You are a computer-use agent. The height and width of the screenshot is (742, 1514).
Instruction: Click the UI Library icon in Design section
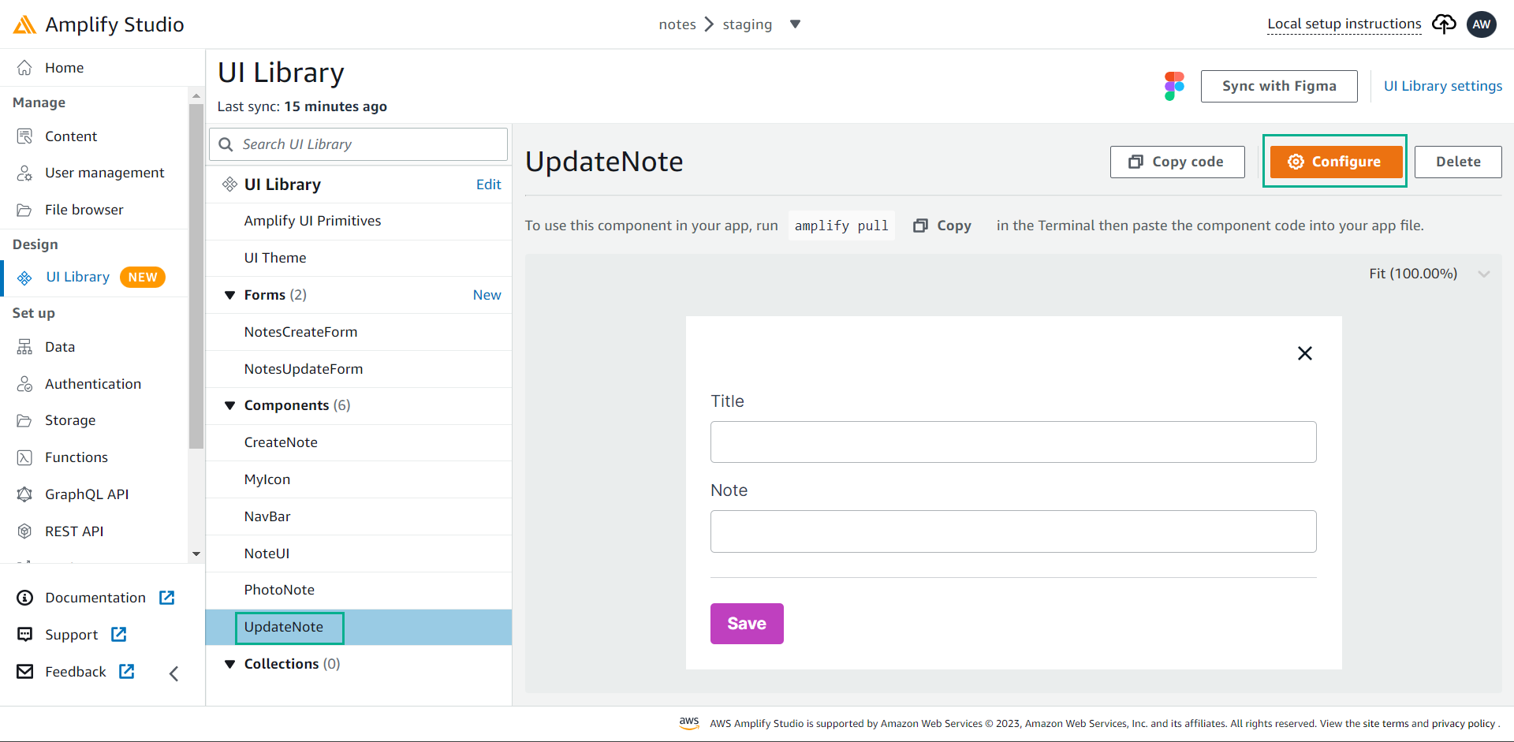pos(24,278)
